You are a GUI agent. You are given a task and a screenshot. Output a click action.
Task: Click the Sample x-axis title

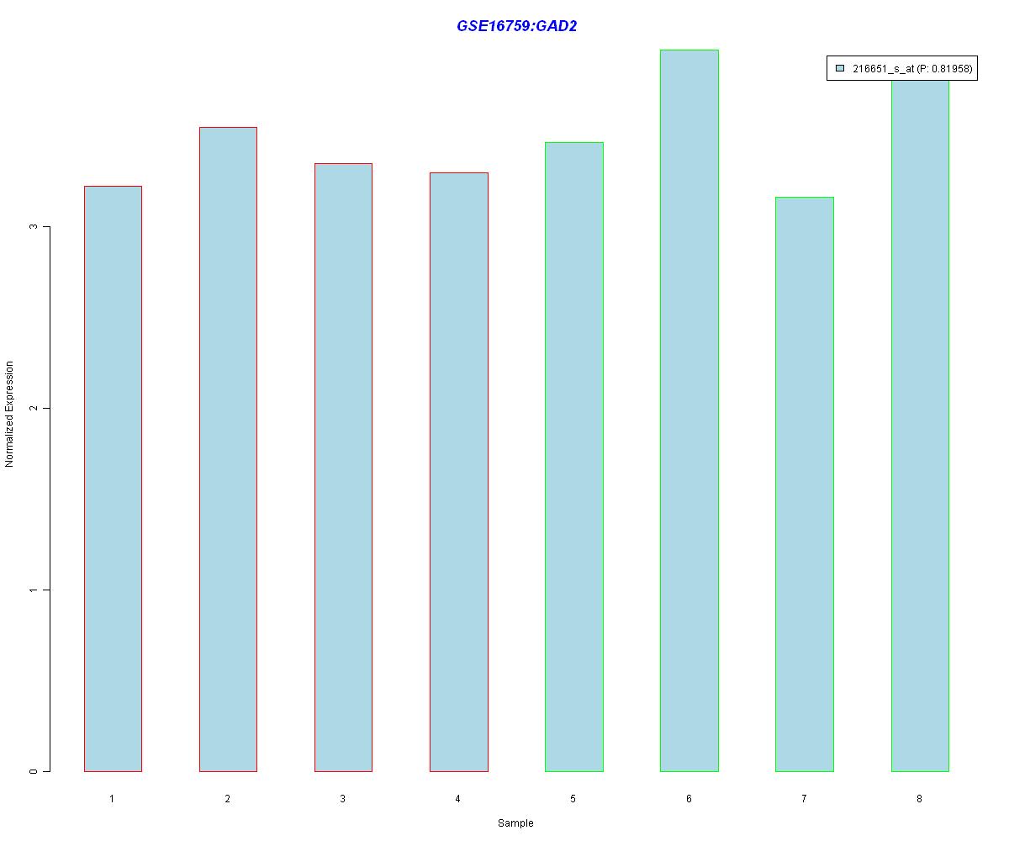click(515, 823)
